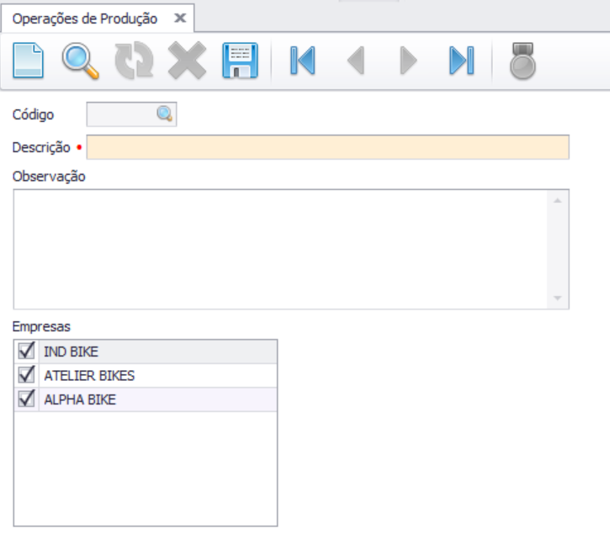Viewport: 610px width, 550px height.
Task: Go to the next record arrow
Action: (x=409, y=61)
